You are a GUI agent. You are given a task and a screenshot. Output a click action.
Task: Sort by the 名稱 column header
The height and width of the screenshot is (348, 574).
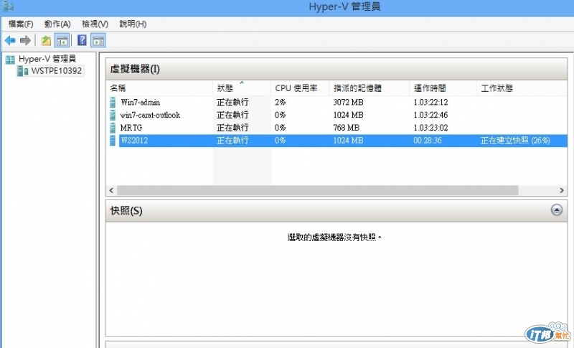159,88
